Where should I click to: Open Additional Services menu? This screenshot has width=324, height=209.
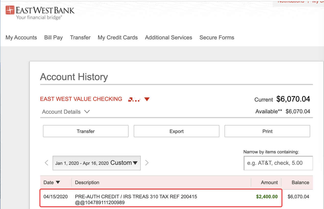(x=169, y=38)
